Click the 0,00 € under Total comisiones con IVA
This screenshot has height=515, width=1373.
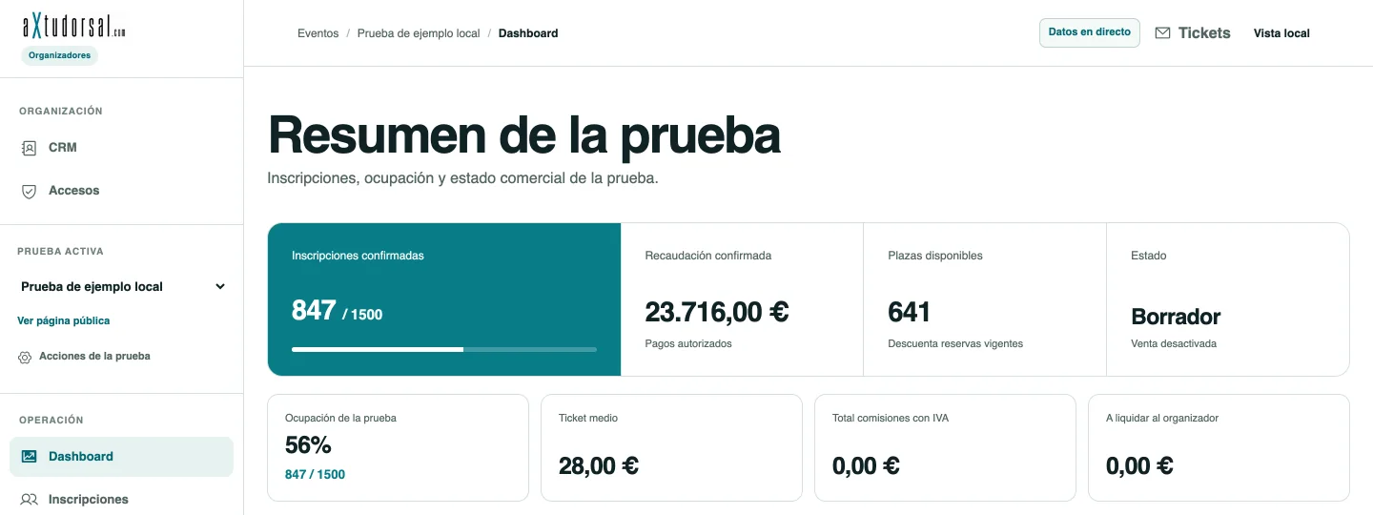point(866,465)
